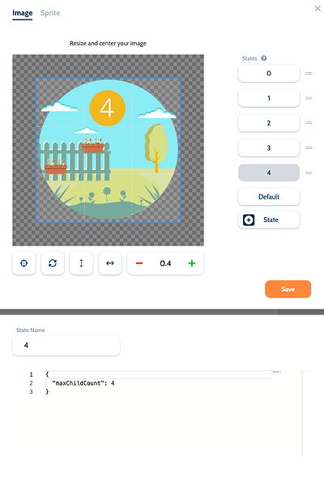324x478 pixels.
Task: Decrease zoom with the red minus
Action: click(139, 263)
